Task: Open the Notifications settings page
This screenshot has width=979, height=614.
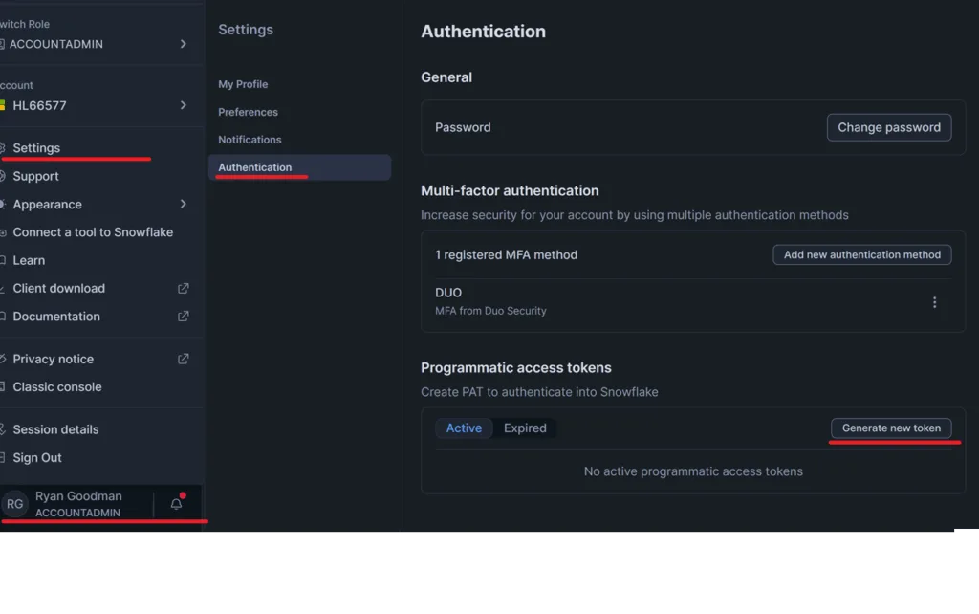Action: point(250,140)
